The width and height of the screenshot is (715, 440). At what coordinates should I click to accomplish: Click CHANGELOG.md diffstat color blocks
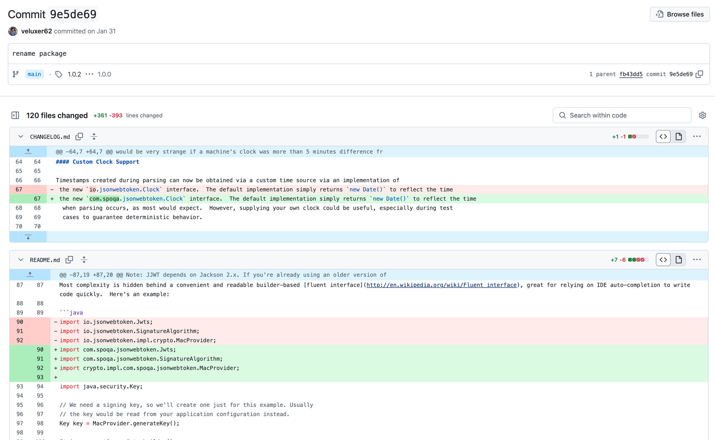click(x=638, y=137)
